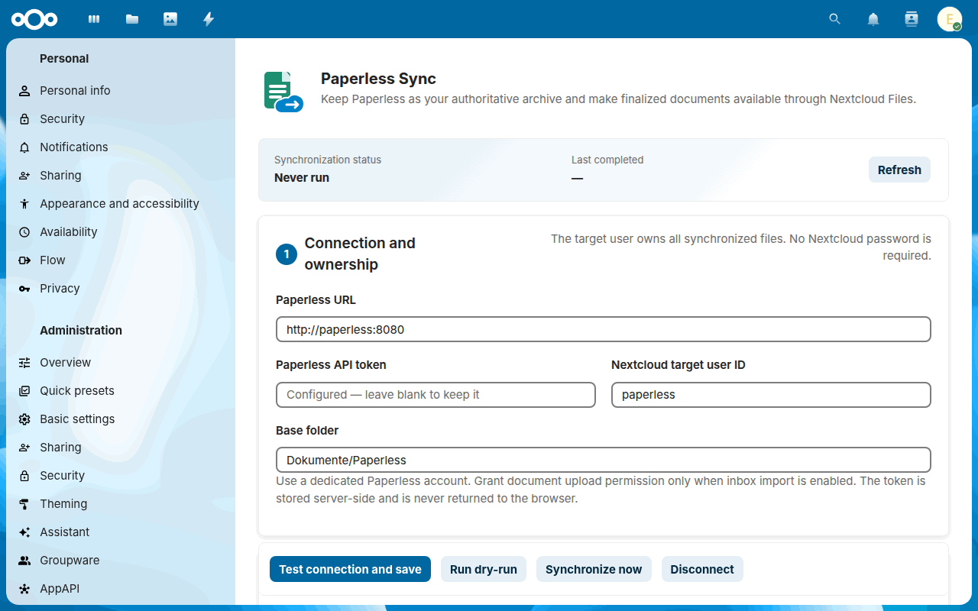The width and height of the screenshot is (978, 611).
Task: Open the notifications bell icon
Action: tap(873, 19)
